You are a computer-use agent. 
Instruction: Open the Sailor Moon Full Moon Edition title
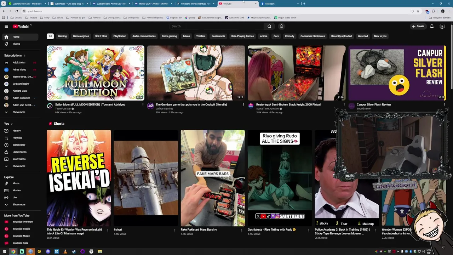pos(90,104)
